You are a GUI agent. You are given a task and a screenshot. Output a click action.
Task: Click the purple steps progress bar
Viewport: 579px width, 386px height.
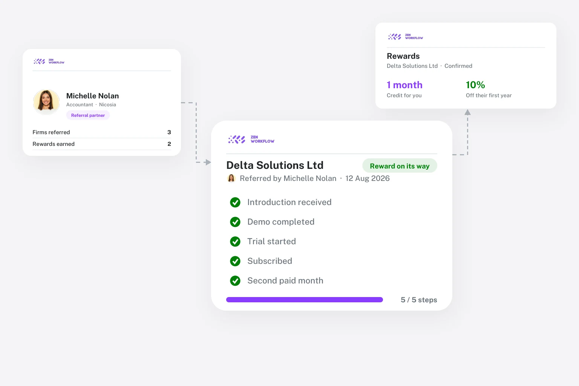pyautogui.click(x=305, y=300)
